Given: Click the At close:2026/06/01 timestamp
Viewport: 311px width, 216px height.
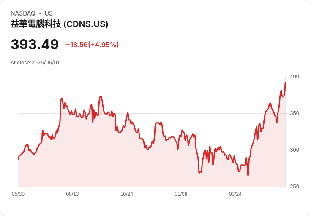Looking at the screenshot, I should (35, 63).
